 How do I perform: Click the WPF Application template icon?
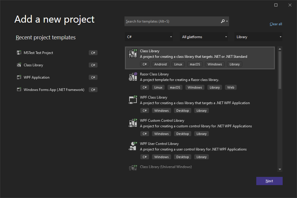19,77
